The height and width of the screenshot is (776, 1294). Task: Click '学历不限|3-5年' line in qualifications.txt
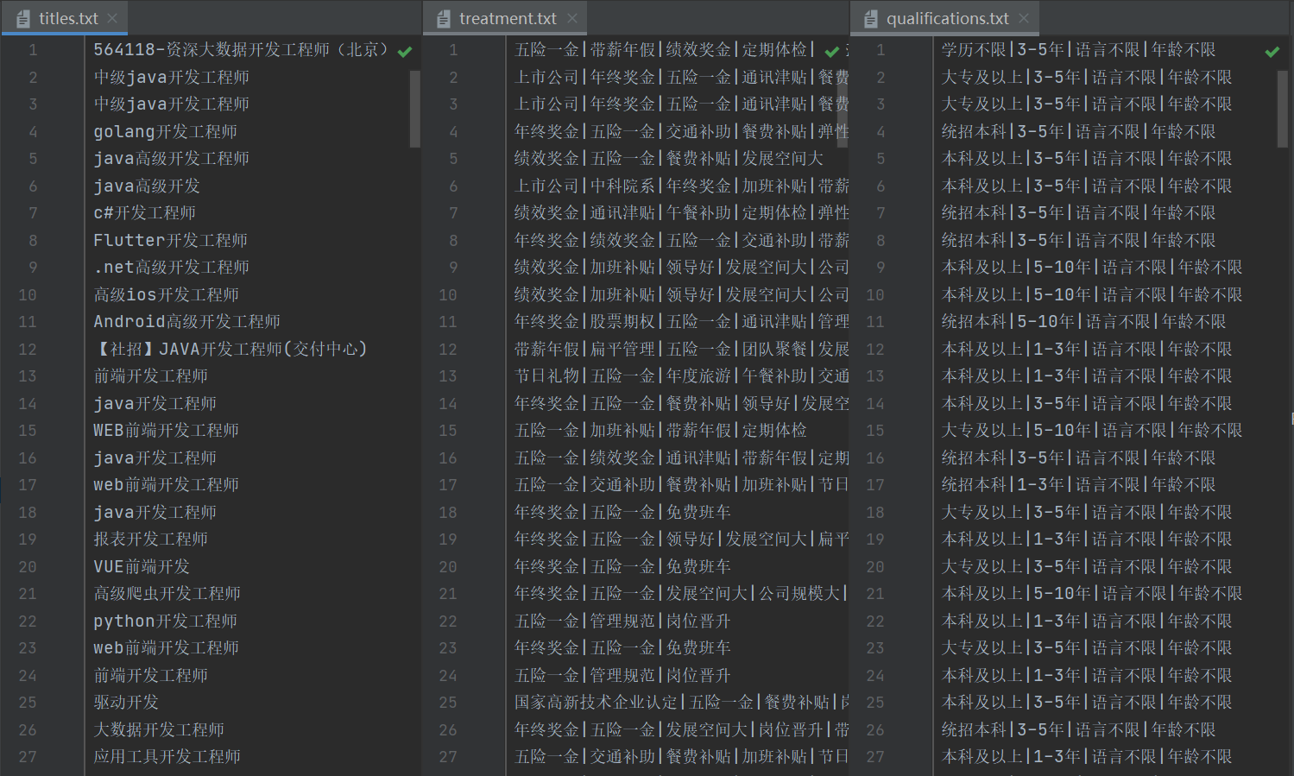[1078, 50]
